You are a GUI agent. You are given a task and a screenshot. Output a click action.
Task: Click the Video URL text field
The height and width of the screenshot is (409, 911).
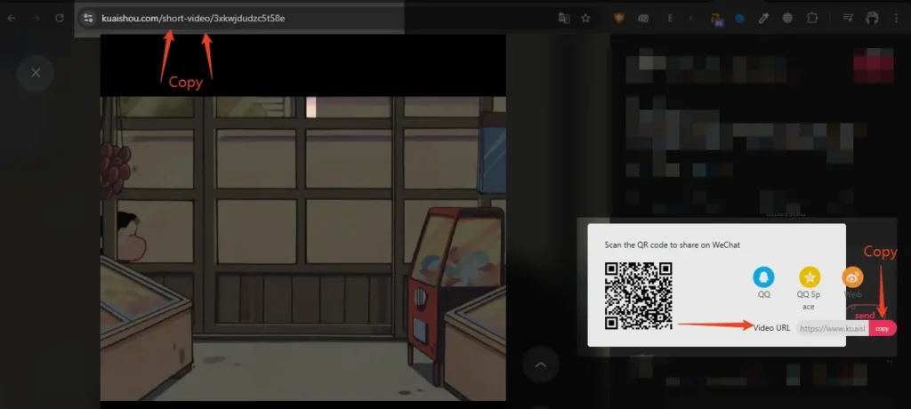pyautogui.click(x=832, y=328)
